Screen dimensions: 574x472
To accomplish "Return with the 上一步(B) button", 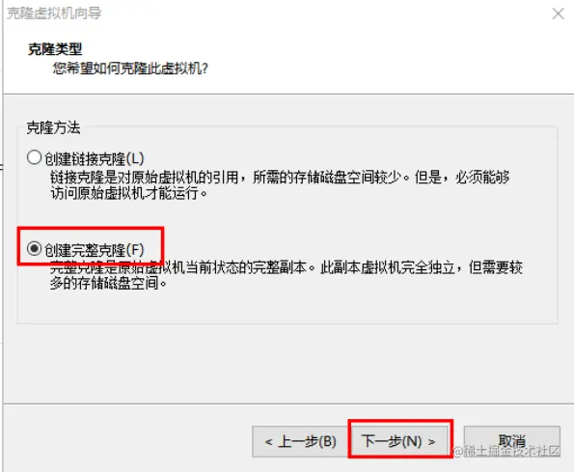I will point(300,441).
